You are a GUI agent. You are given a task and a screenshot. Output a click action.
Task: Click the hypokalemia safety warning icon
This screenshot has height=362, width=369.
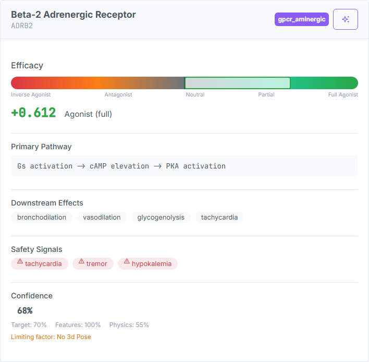[127, 261]
